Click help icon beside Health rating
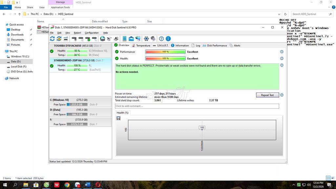 tap(282, 58)
